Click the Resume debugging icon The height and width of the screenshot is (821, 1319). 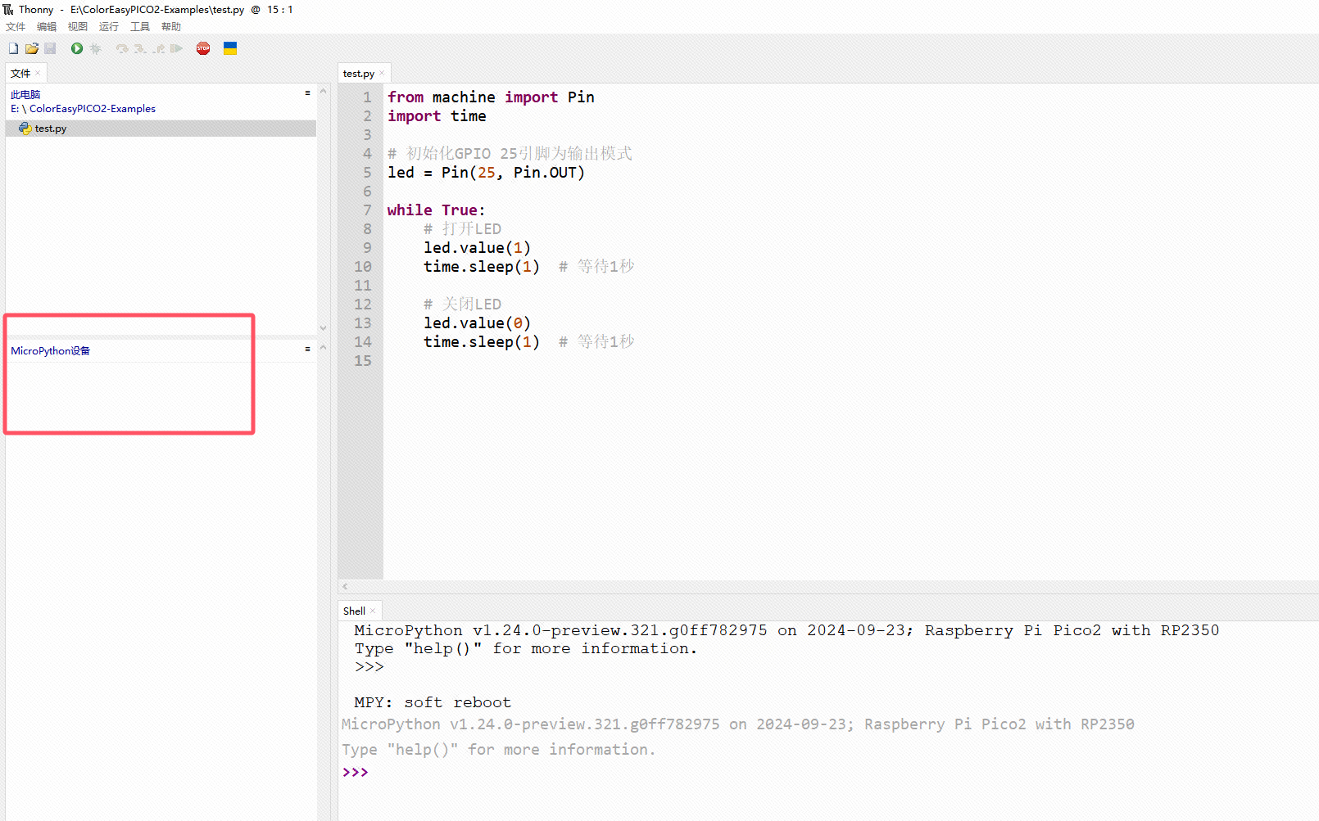176,49
